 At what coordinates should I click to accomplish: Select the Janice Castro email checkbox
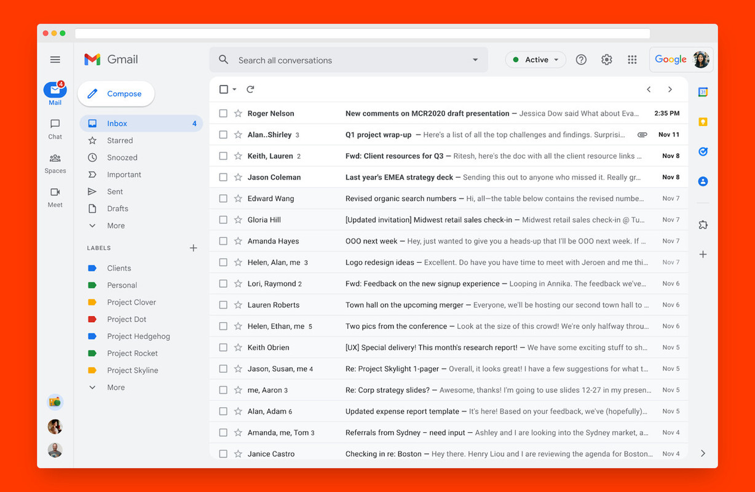coord(223,454)
